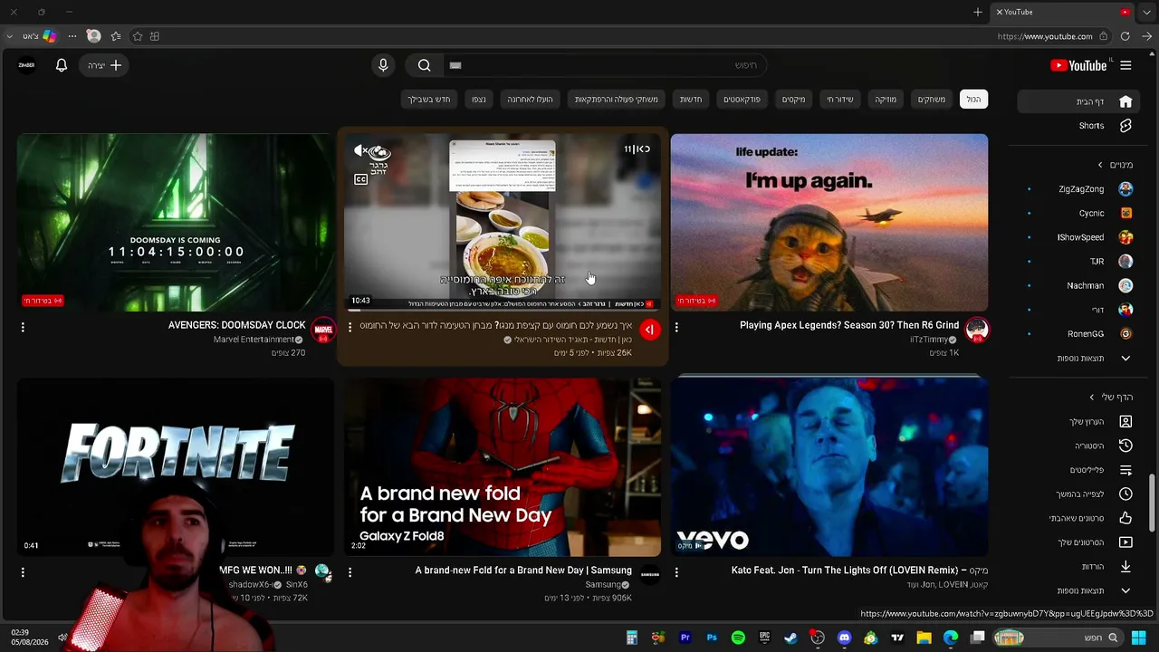Viewport: 1159px width, 652px height.
Task: Go to Home (דף הבית) in sidebar
Action: pyautogui.click(x=1080, y=101)
